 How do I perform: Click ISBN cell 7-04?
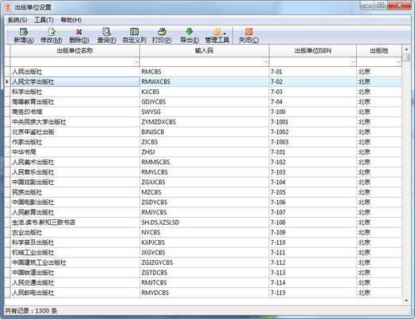click(x=312, y=102)
